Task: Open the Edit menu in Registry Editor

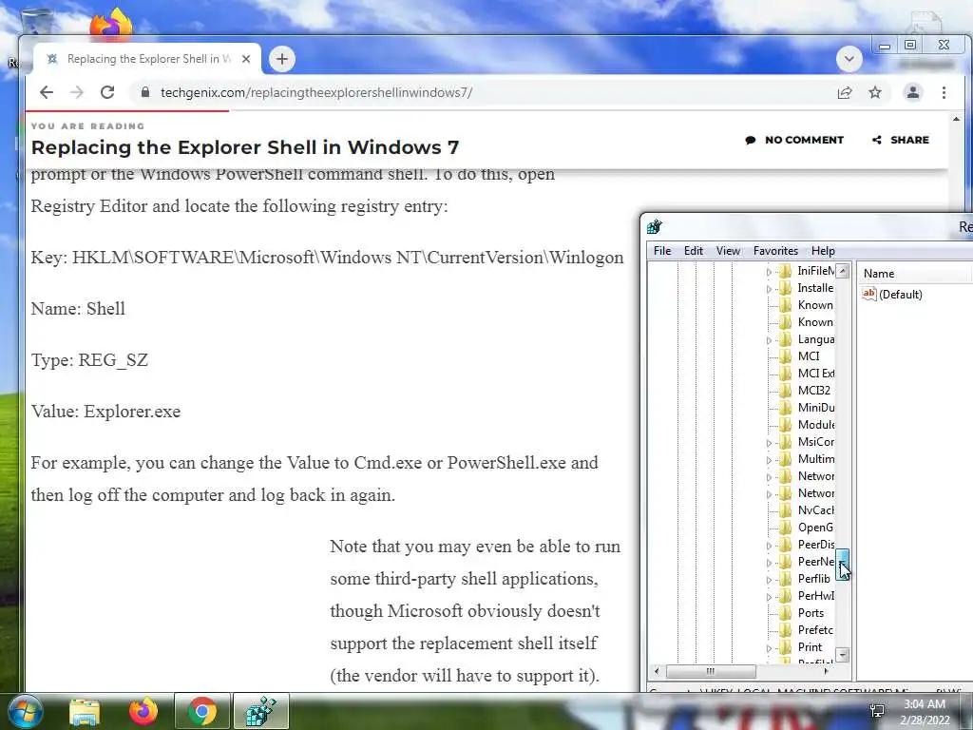Action: [693, 251]
